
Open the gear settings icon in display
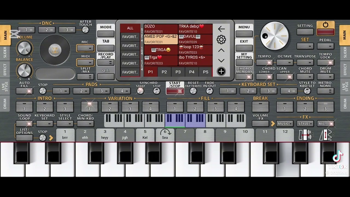click(x=221, y=40)
